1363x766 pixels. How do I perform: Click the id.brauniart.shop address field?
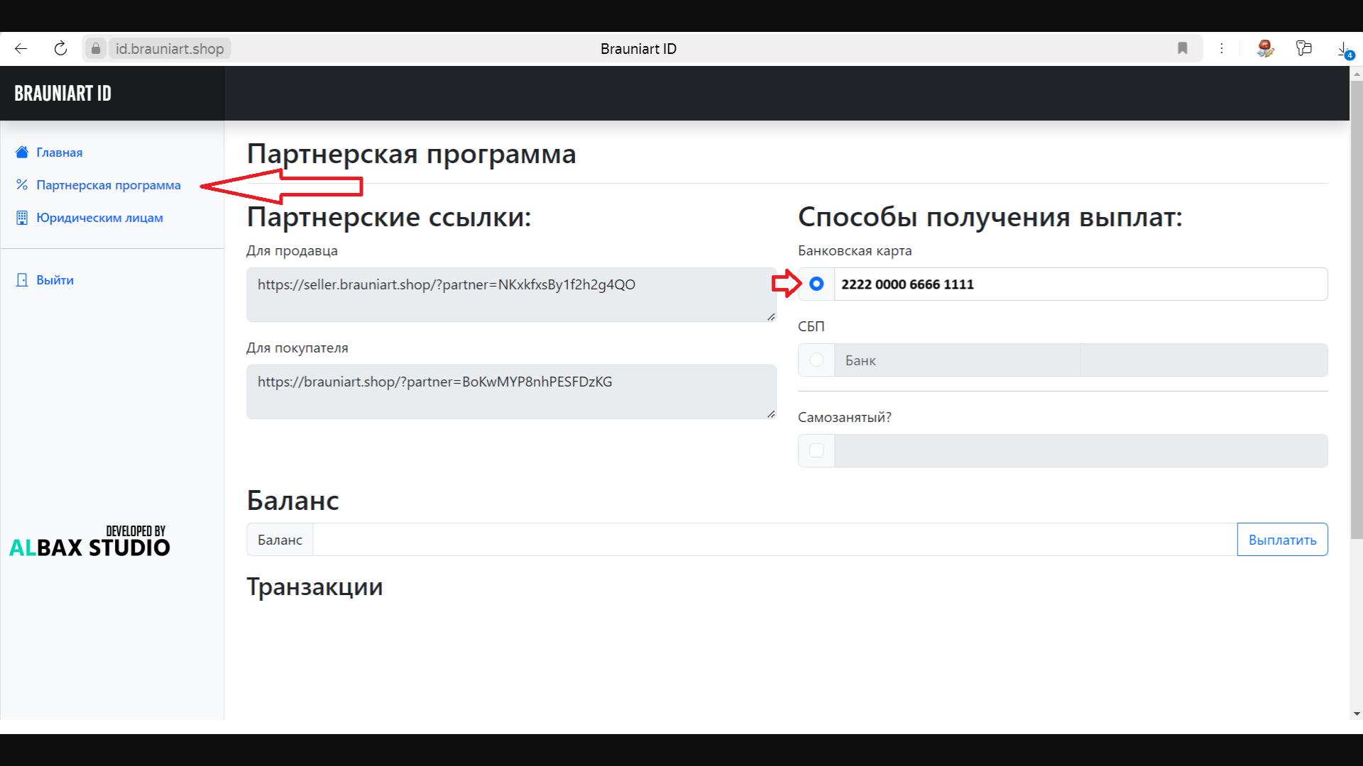(x=170, y=48)
